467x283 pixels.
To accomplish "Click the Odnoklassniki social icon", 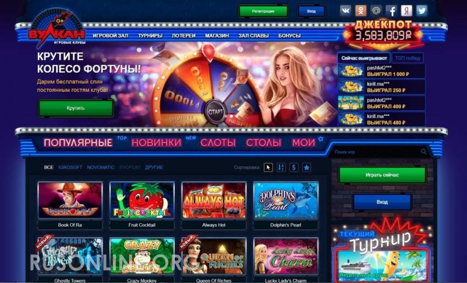I will [x=360, y=11].
